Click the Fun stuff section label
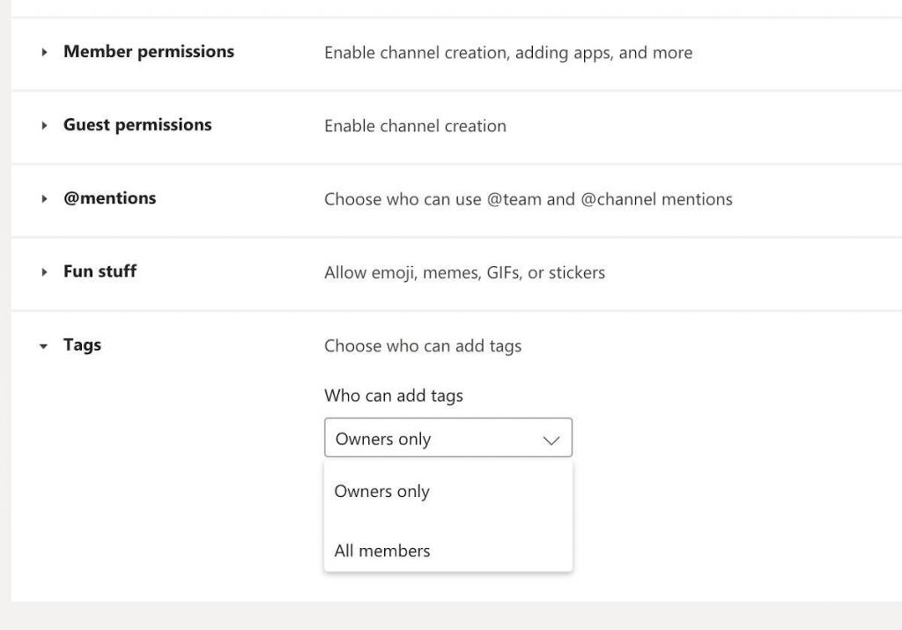The width and height of the screenshot is (902, 630). click(x=100, y=271)
